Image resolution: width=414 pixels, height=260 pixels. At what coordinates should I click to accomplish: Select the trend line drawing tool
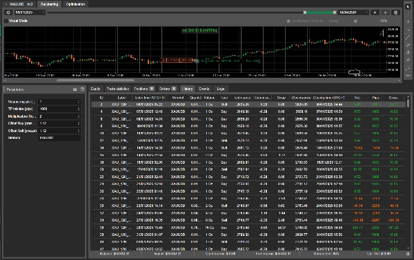coord(408,37)
